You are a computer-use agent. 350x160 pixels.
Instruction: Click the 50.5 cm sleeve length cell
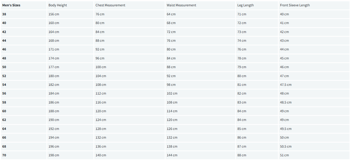286,147
